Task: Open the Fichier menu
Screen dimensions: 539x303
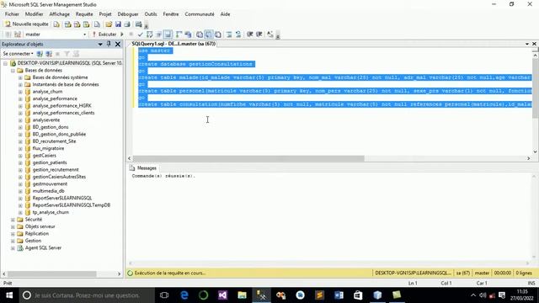Action: point(12,14)
